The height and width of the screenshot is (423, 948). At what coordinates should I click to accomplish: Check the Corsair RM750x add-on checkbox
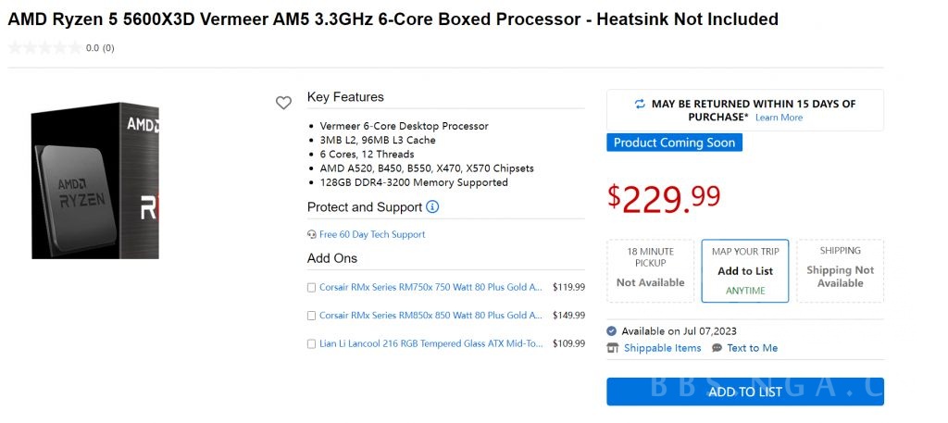tap(312, 288)
